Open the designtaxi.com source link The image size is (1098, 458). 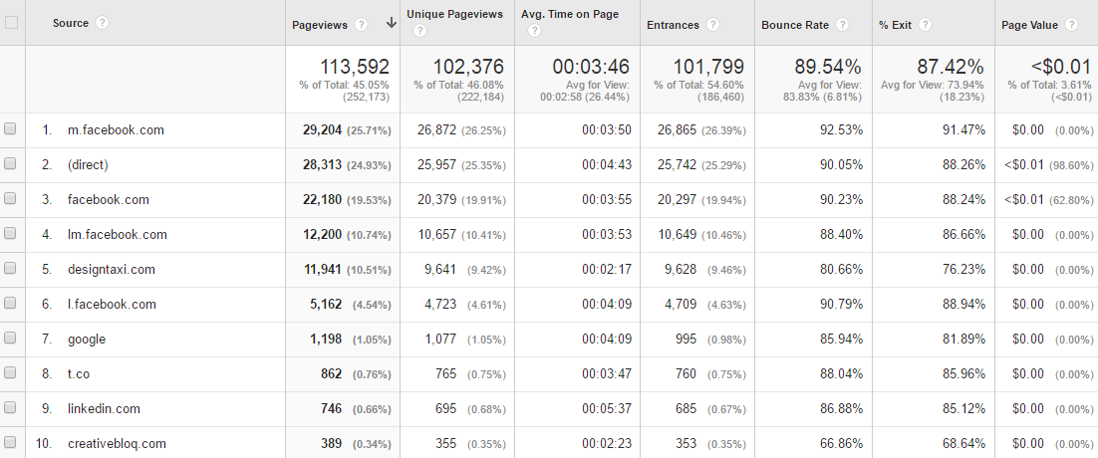[112, 270]
